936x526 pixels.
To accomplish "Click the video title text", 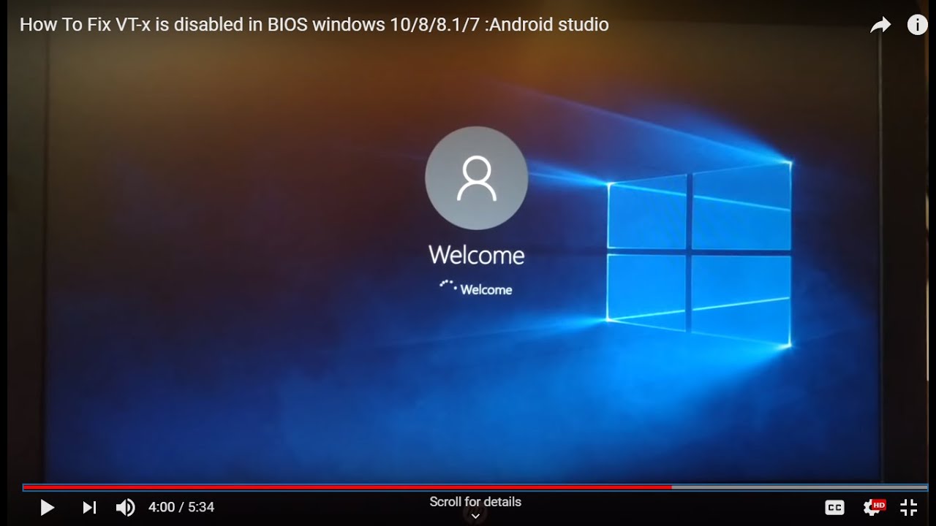I will click(314, 25).
